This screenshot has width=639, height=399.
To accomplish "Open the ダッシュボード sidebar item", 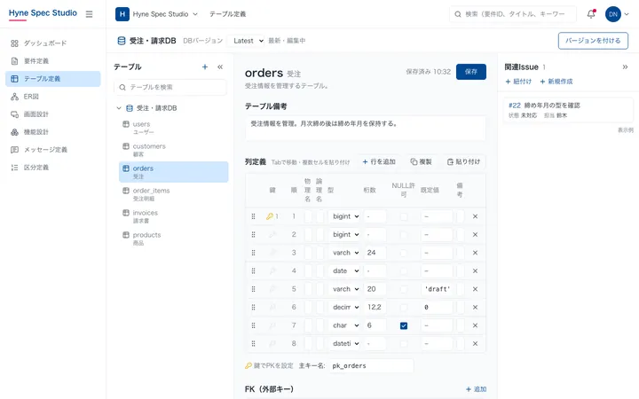I will click(x=53, y=43).
